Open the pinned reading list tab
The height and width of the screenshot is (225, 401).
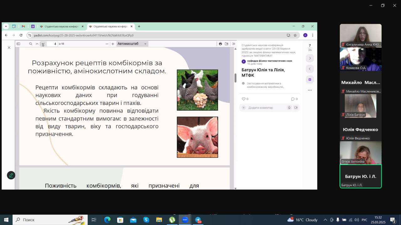click(14, 26)
